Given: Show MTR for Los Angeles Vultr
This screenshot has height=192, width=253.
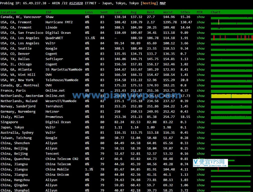Looking at the screenshot, I should (200, 43).
